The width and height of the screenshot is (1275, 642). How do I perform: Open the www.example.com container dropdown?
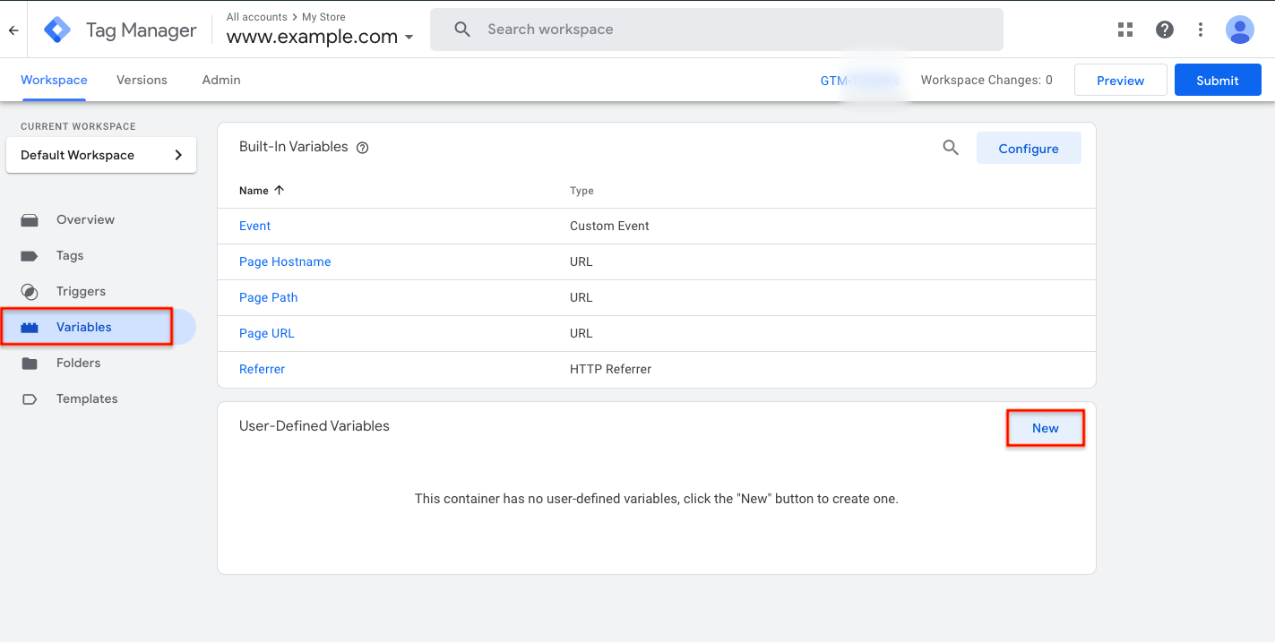tap(409, 38)
